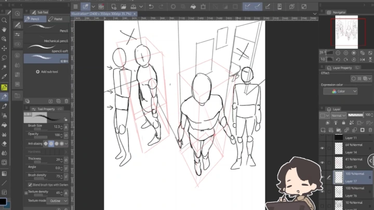This screenshot has width=374, height=210.
Task: Click the Navigator canvas thumbnail
Action: 346,32
